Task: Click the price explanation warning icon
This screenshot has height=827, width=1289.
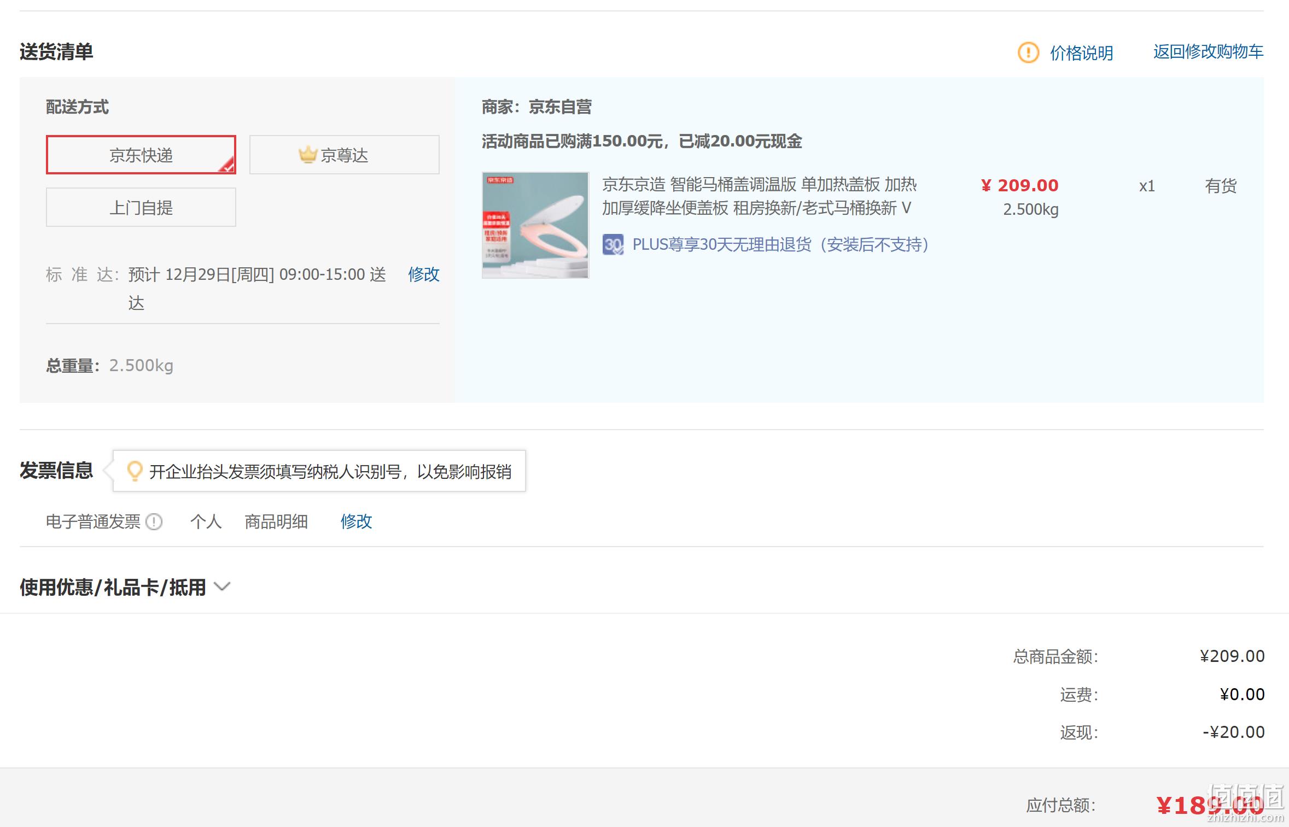Action: point(1028,53)
